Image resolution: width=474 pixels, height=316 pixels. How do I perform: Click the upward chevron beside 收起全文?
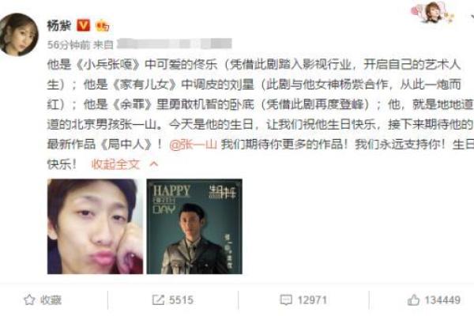(x=154, y=164)
